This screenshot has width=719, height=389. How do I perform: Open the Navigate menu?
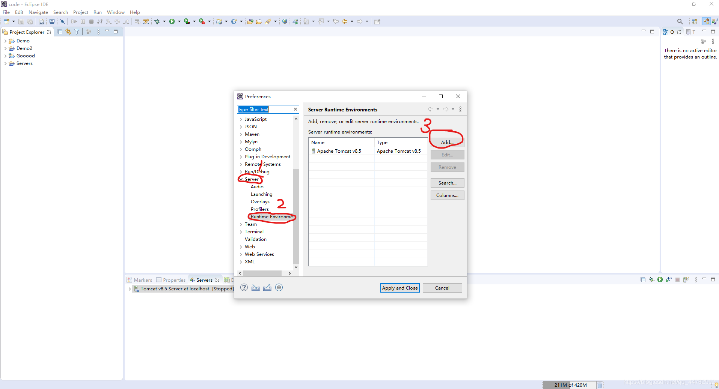[38, 12]
